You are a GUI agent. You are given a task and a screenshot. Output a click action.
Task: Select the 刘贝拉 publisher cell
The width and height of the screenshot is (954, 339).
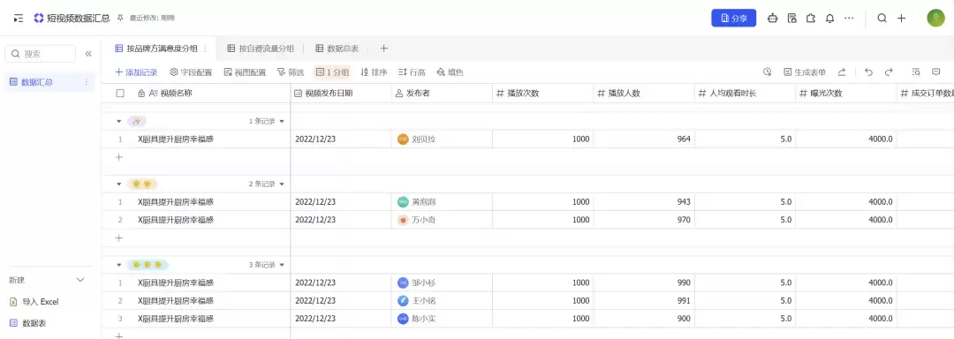point(443,139)
